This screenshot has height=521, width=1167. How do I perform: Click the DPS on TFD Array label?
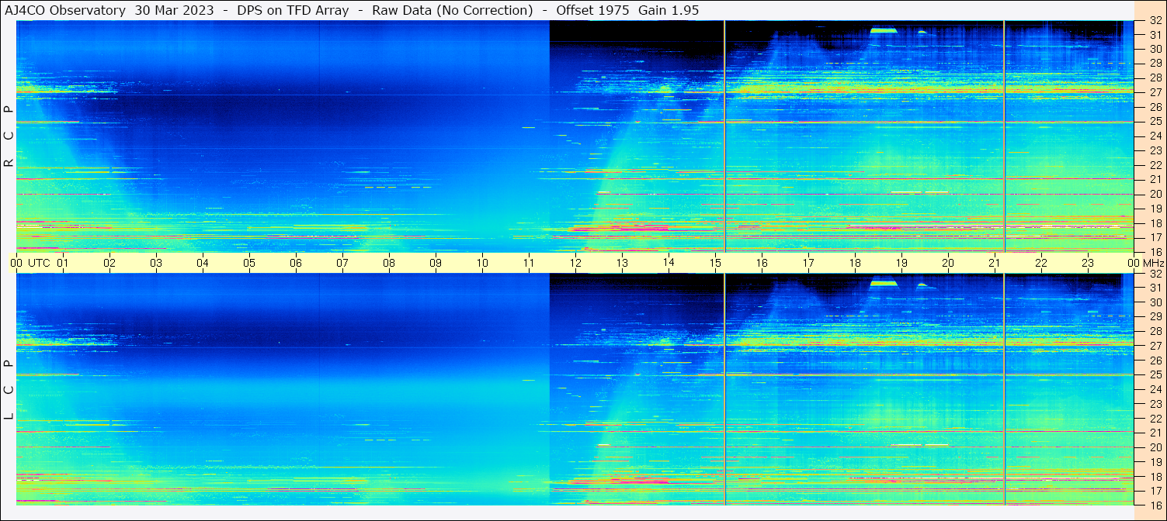(293, 10)
